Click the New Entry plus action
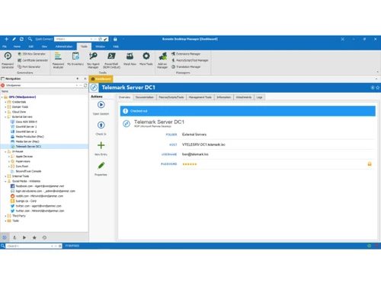The width and height of the screenshot is (381, 285). (x=101, y=149)
